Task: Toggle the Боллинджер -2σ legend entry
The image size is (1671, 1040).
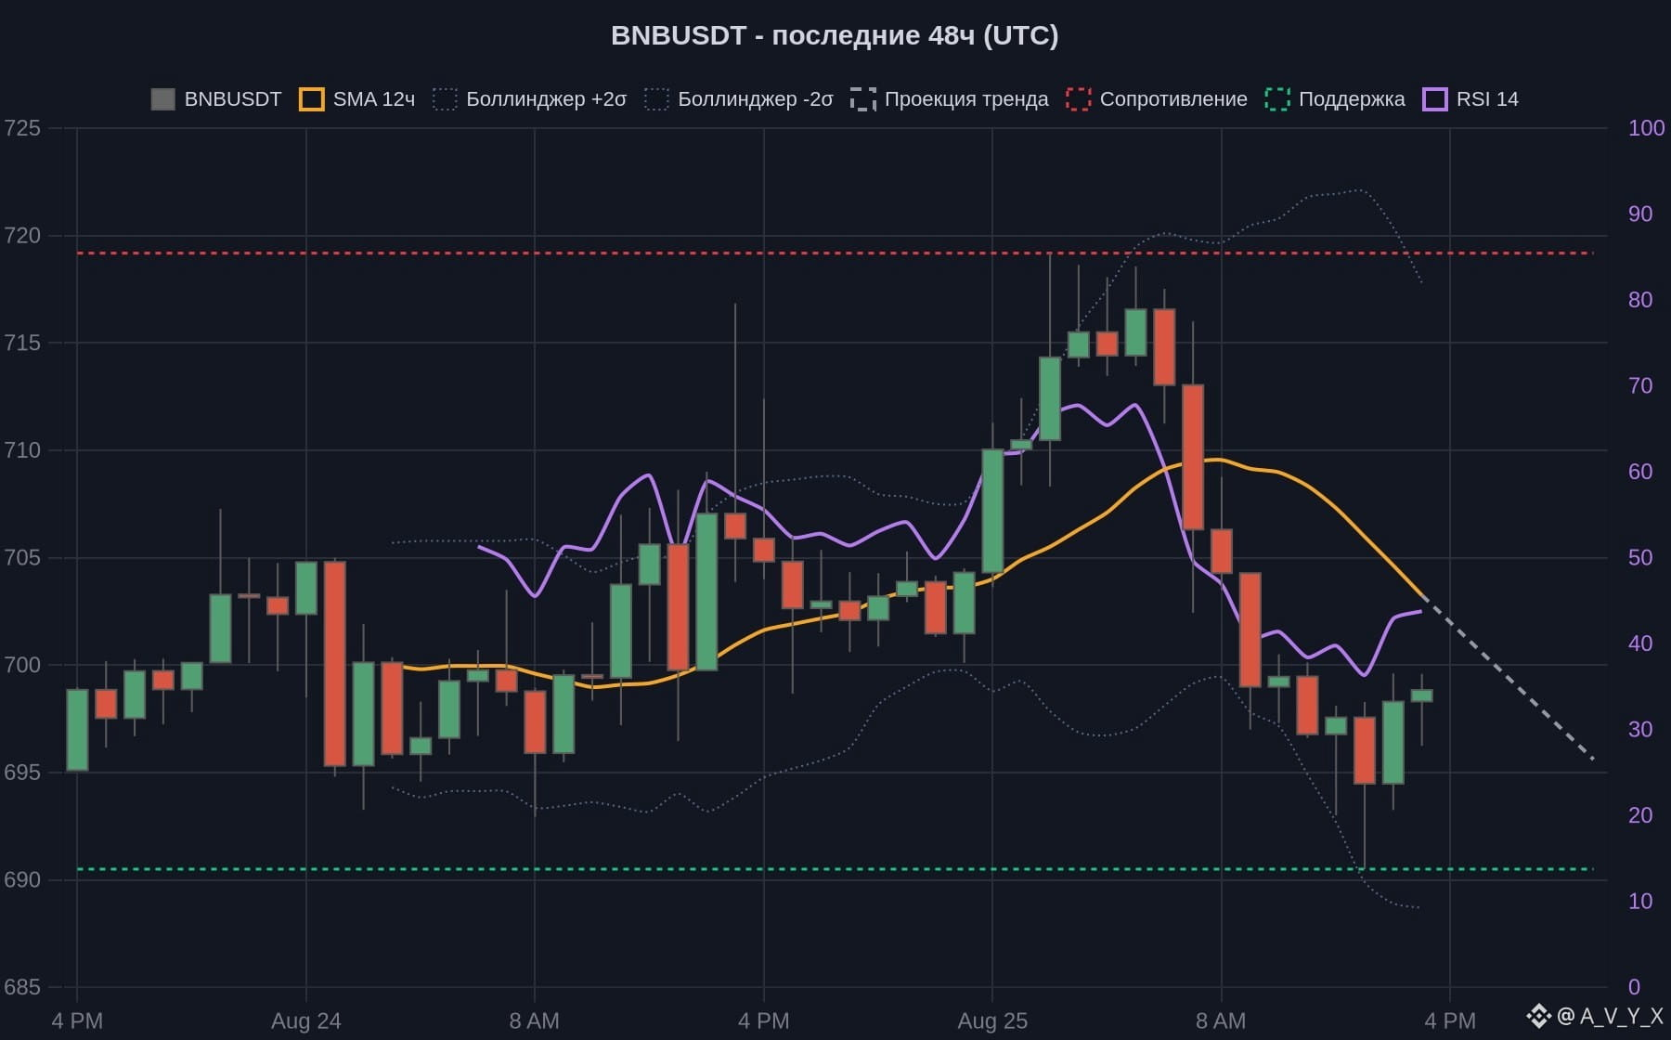Action: point(739,99)
